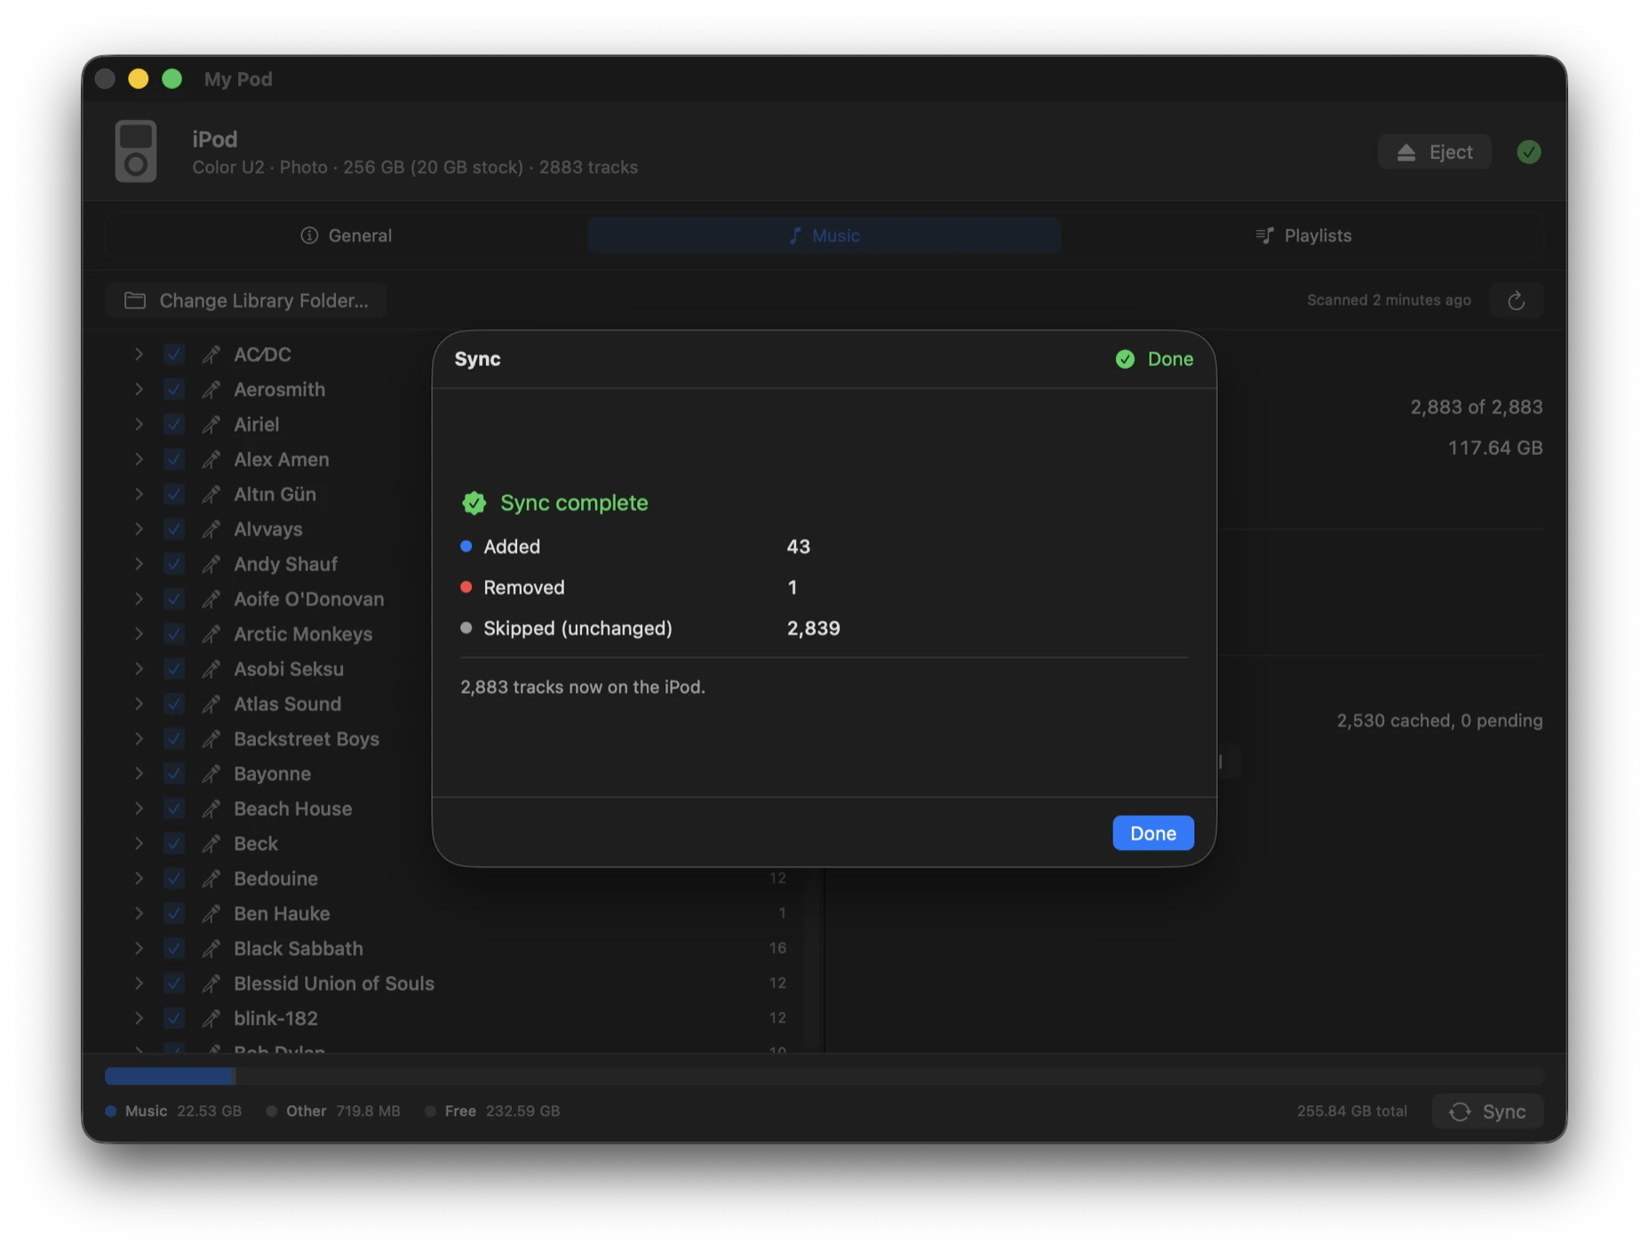Expand the Aoife O'Donovan artist row

(139, 599)
